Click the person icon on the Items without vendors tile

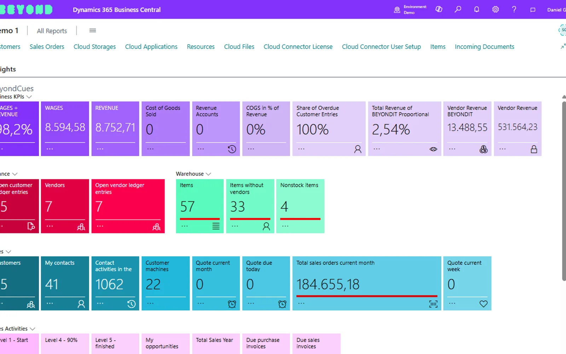[x=266, y=226]
